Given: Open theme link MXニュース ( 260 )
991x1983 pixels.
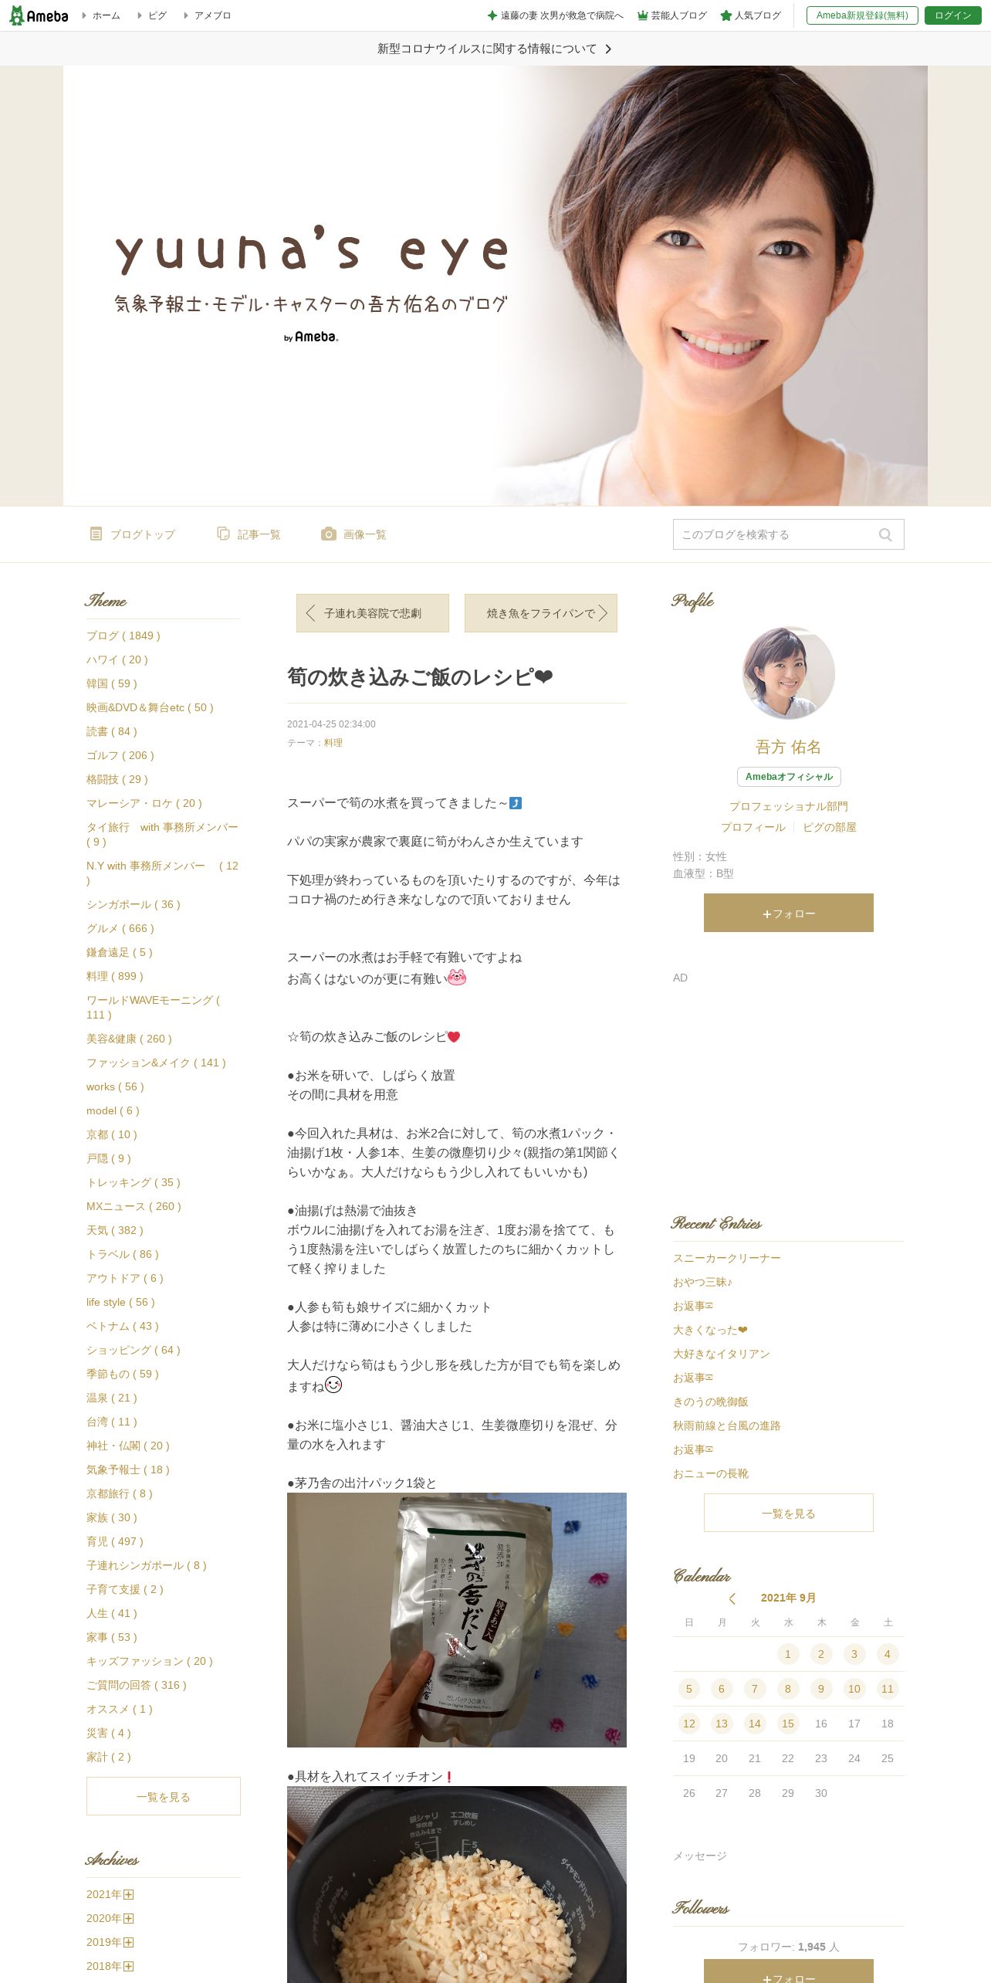Looking at the screenshot, I should (x=134, y=1206).
